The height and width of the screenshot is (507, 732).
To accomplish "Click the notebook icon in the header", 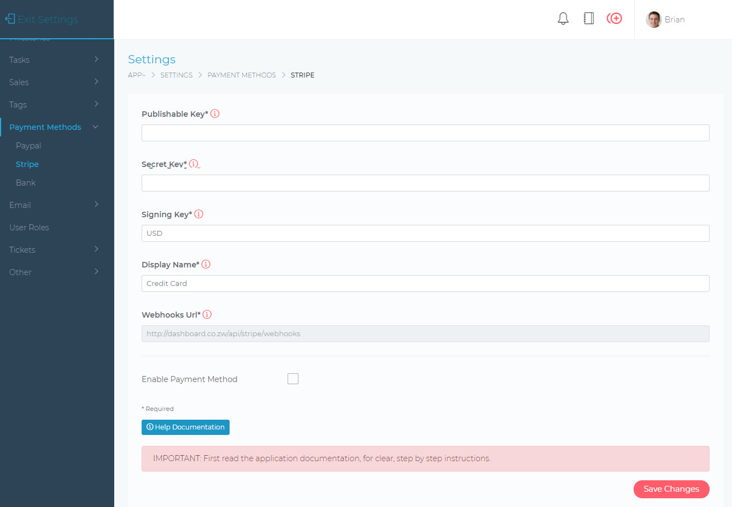I will 588,18.
